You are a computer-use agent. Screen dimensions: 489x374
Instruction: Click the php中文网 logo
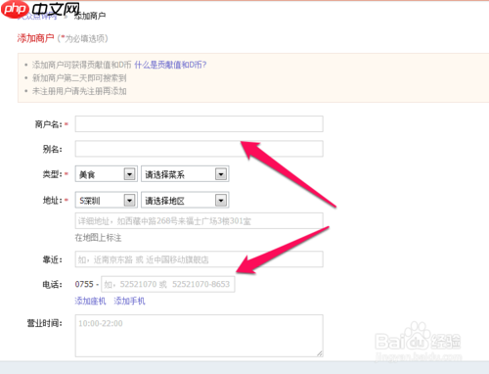[x=41, y=9]
